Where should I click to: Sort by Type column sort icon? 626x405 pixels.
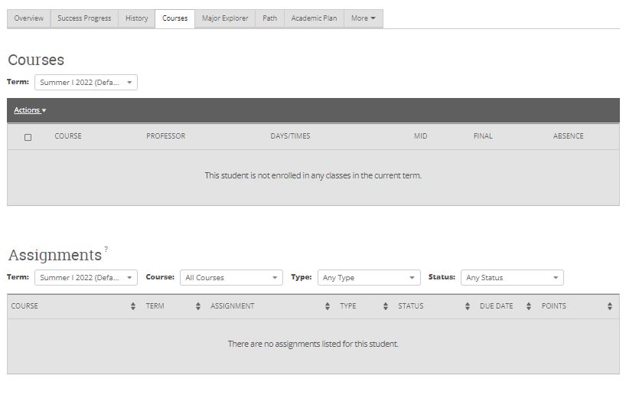click(386, 306)
